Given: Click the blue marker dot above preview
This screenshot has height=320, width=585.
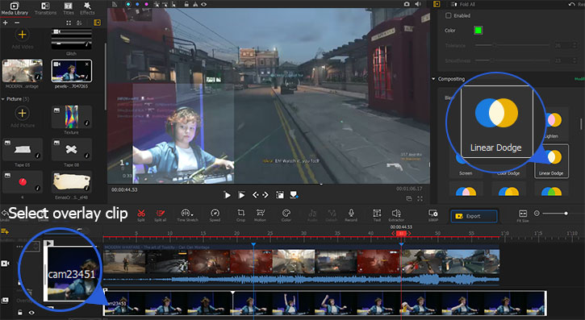Looking at the screenshot, I should tap(137, 4).
